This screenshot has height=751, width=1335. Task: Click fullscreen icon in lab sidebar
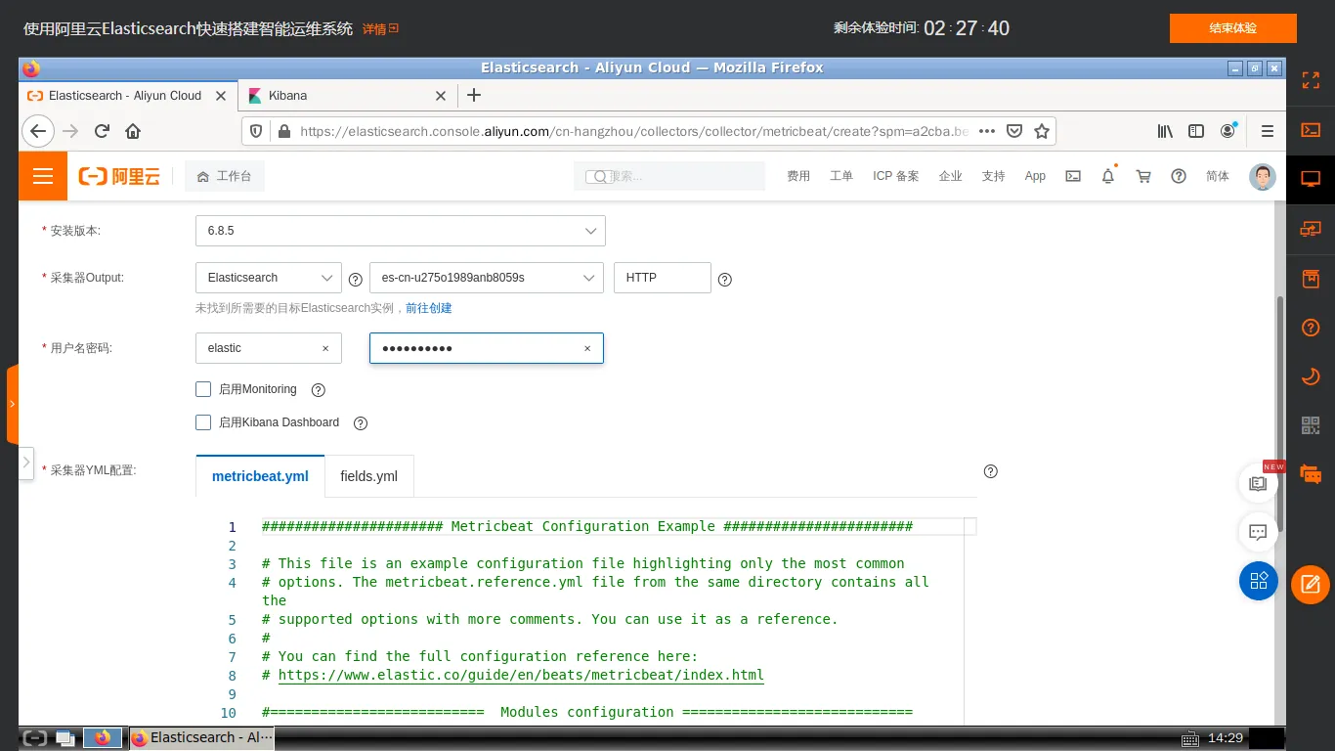pyautogui.click(x=1311, y=79)
